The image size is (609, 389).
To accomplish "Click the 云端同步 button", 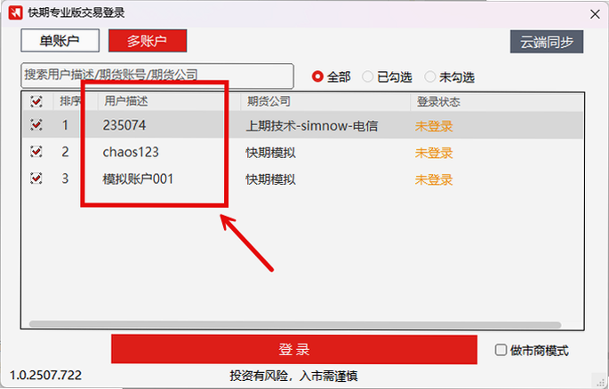I will click(547, 42).
